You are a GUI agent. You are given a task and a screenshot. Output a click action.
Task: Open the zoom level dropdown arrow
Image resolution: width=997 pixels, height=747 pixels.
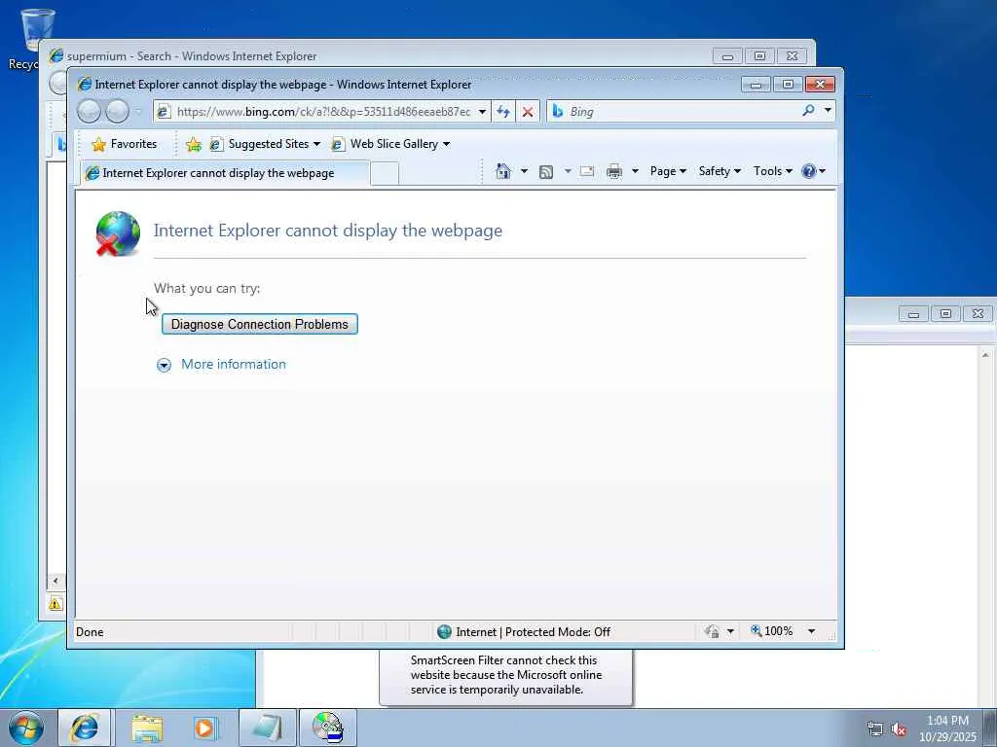(x=811, y=631)
